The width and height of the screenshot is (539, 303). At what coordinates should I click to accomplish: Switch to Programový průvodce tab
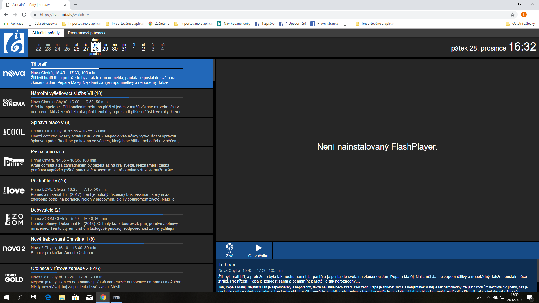point(87,33)
